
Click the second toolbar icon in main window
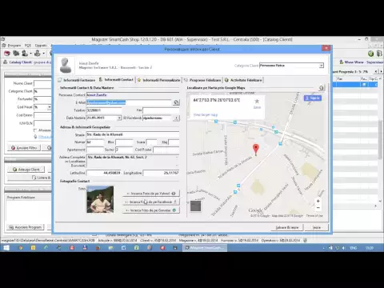click(x=16, y=54)
